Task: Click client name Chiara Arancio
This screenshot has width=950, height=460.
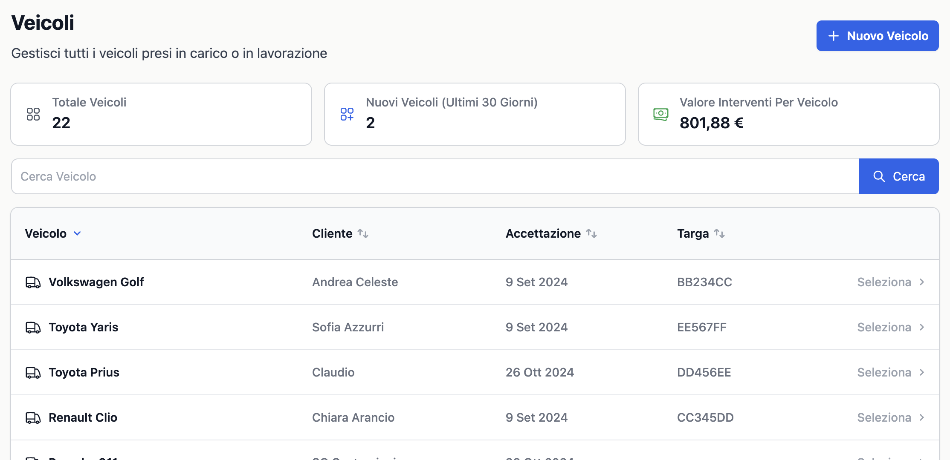Action: (353, 417)
